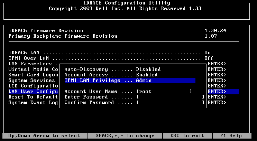Open the System Event Log row
The height and width of the screenshot is (141, 257).
[x=33, y=103]
